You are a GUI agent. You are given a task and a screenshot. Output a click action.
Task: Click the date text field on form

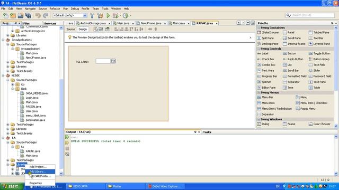tap(103, 61)
